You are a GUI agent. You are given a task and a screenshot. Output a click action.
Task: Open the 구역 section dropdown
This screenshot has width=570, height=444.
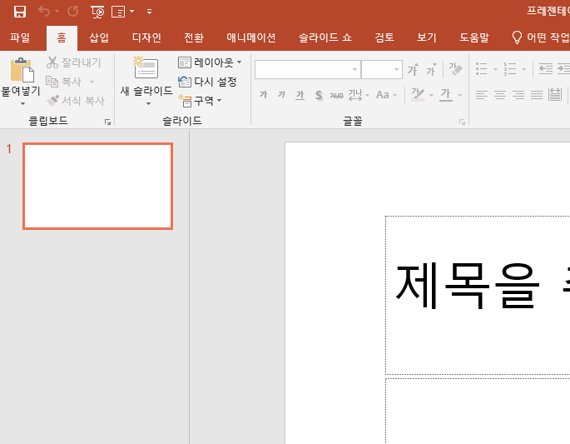(x=200, y=101)
